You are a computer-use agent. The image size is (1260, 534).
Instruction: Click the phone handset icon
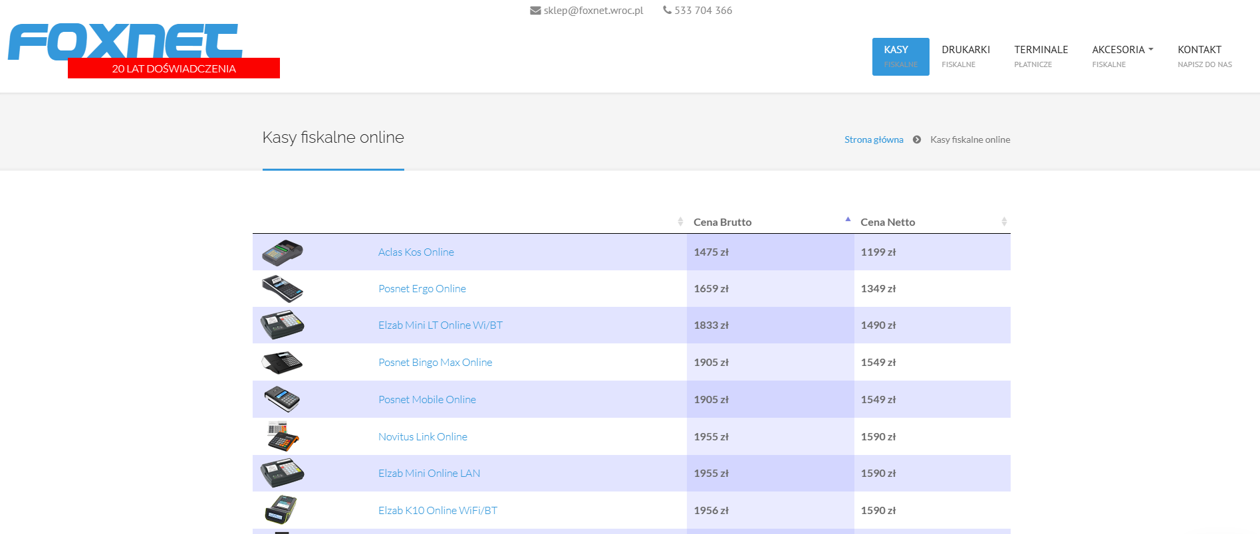click(667, 10)
